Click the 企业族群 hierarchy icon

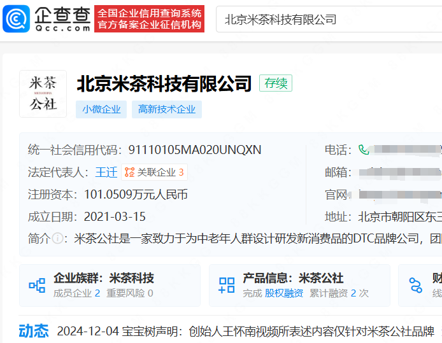[37, 285]
